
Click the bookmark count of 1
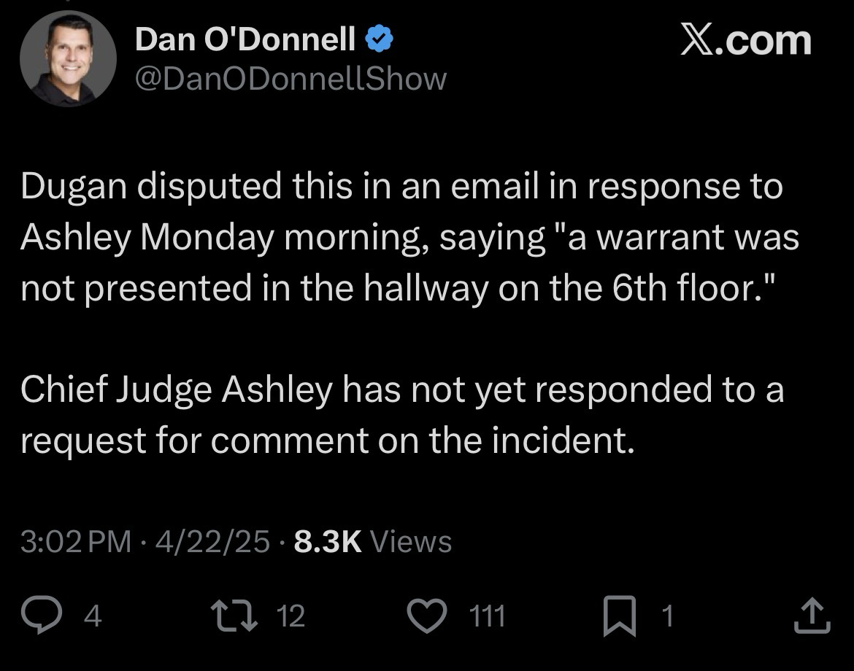coord(666,618)
